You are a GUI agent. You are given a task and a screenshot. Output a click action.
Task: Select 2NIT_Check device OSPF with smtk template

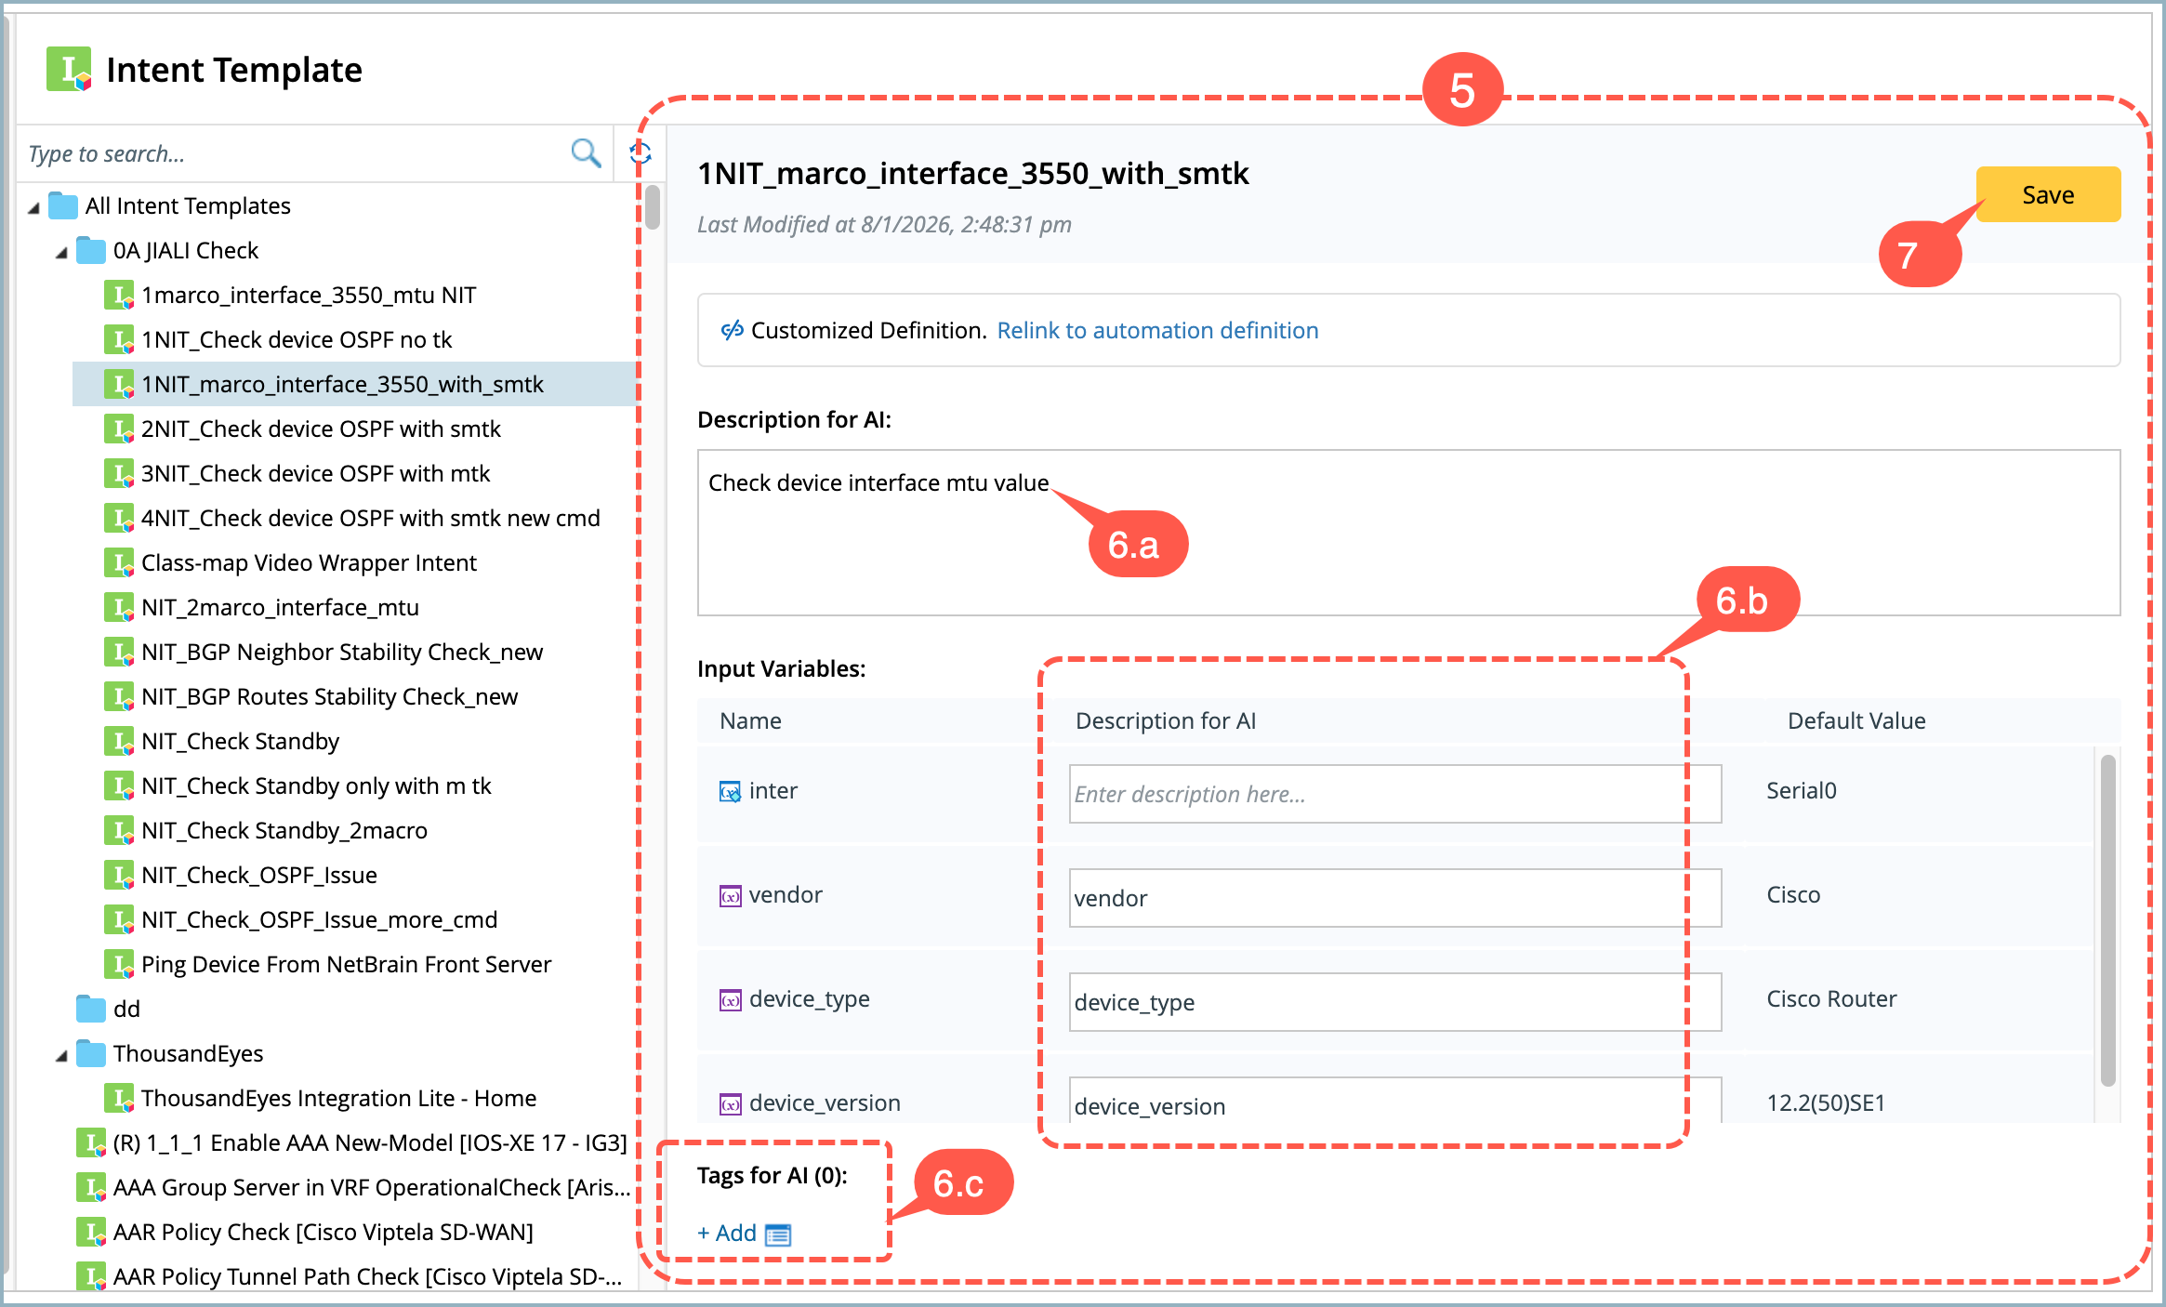(x=321, y=429)
